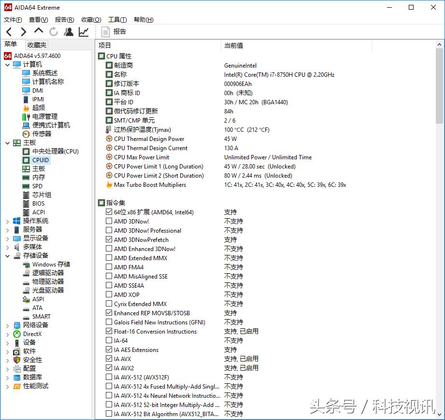Click the IA AVX-512 (AVX512F) checkbox
Screen dimensions: 445x420
tap(109, 377)
